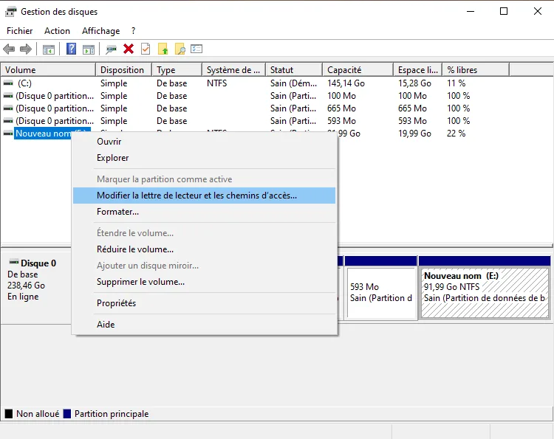Open the Fichier menu
Viewport: 554px width, 439px height.
(20, 31)
